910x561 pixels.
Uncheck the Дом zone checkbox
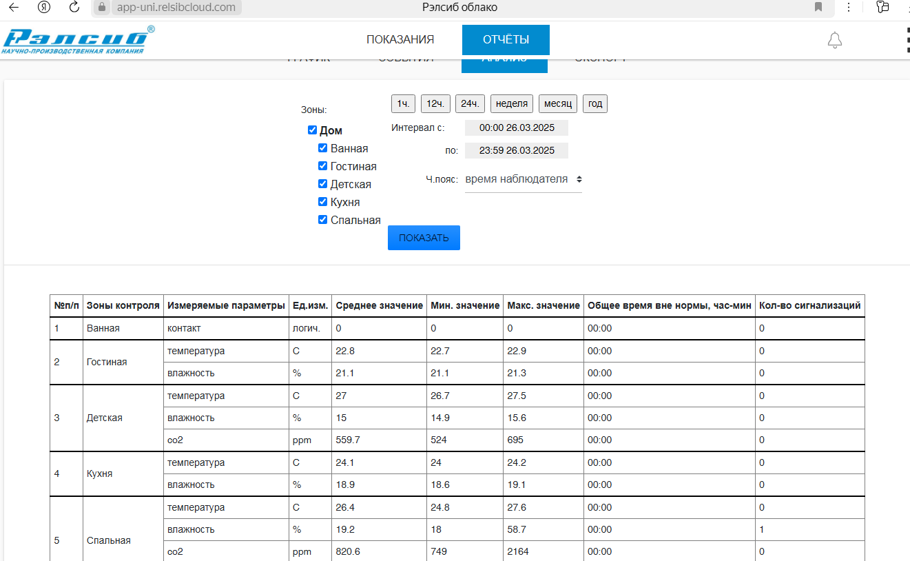[312, 130]
